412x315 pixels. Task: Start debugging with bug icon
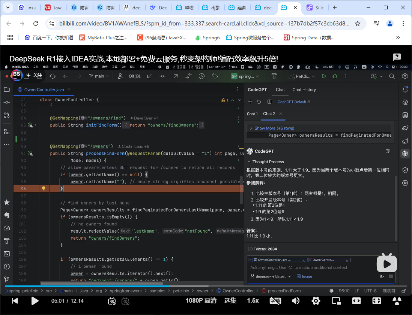335,76
